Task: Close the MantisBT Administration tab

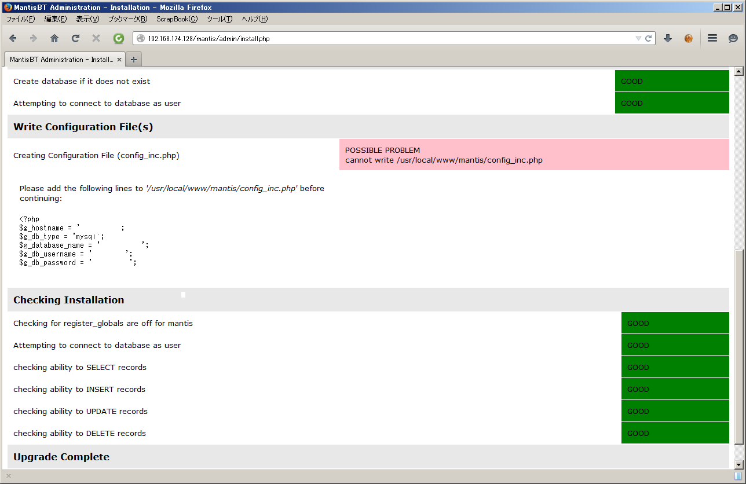Action: pyautogui.click(x=119, y=59)
